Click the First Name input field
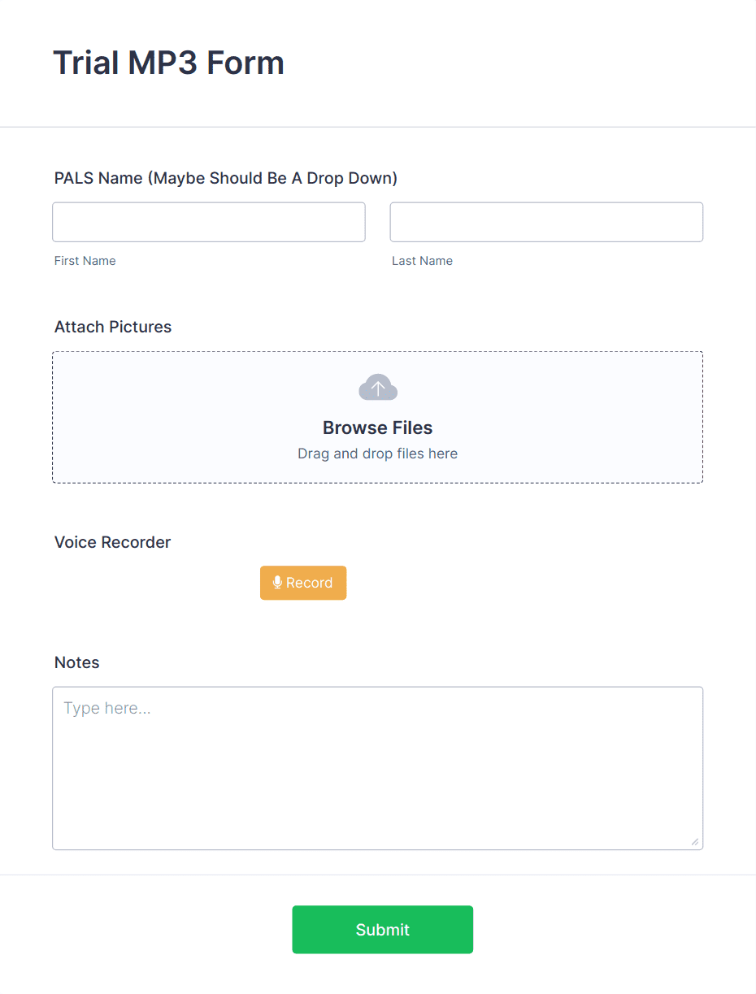This screenshot has width=756, height=994. [x=208, y=221]
